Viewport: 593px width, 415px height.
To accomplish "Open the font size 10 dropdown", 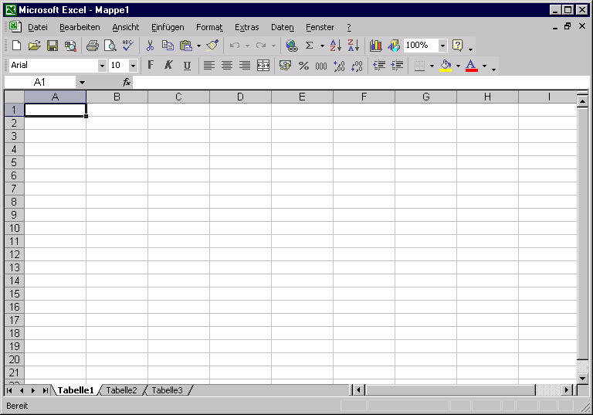I will pyautogui.click(x=133, y=66).
